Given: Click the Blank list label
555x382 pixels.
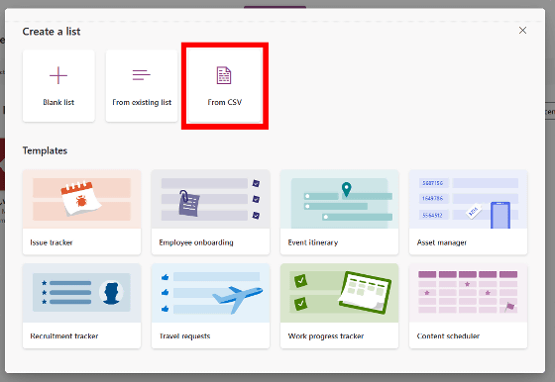Looking at the screenshot, I should [58, 102].
